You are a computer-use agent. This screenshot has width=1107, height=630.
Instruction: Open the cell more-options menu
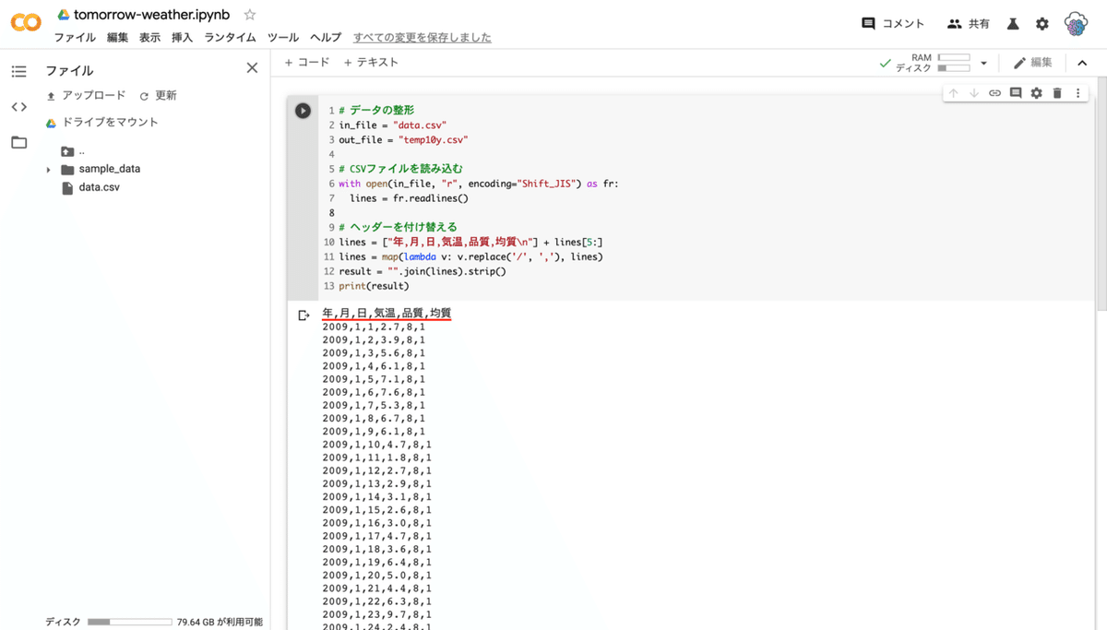click(1077, 93)
